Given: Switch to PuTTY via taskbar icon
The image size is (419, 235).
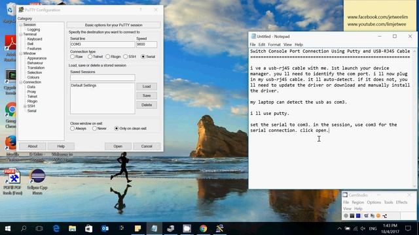Looking at the screenshot, I should click(220, 228).
